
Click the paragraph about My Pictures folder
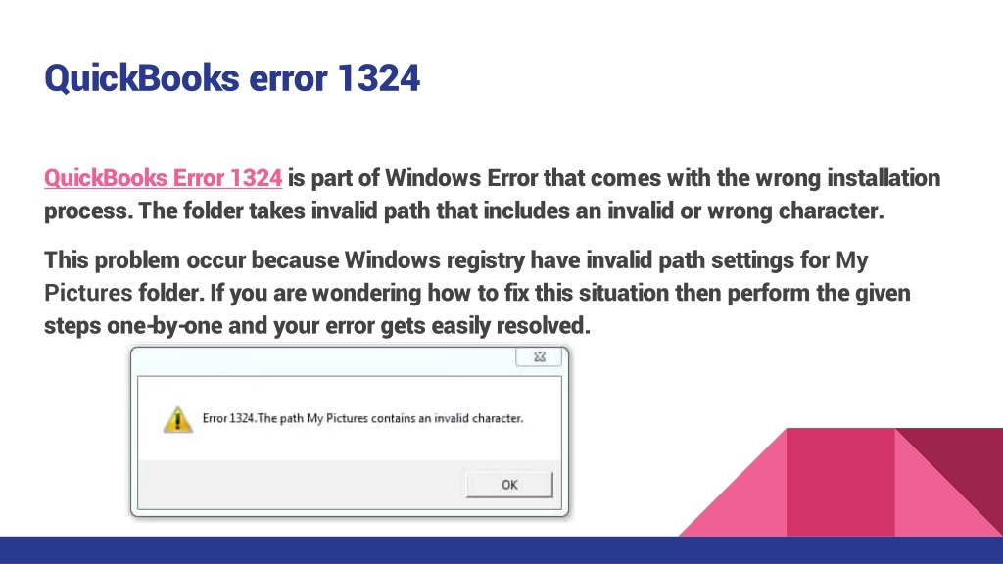[x=477, y=293]
